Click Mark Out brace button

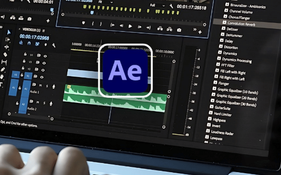[x=101, y=24]
